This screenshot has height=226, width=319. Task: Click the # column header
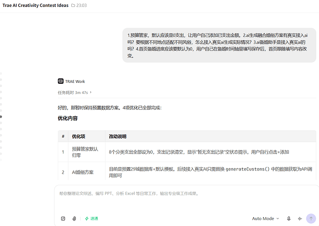(63, 136)
